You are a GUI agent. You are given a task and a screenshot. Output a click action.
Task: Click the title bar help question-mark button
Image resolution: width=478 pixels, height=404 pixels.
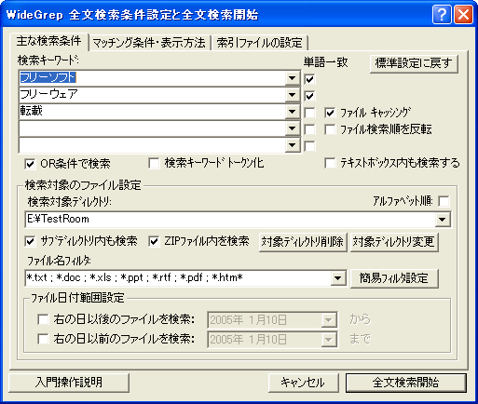point(442,15)
